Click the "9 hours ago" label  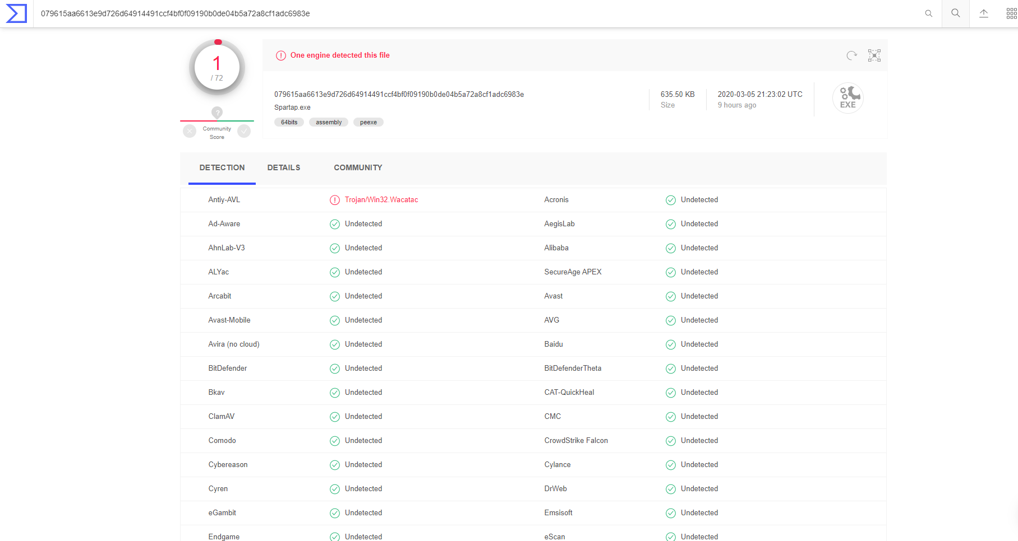click(737, 105)
